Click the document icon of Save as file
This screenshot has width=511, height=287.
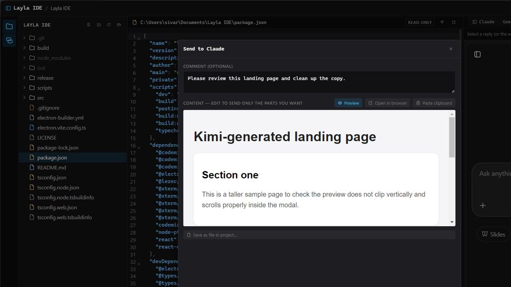click(189, 235)
